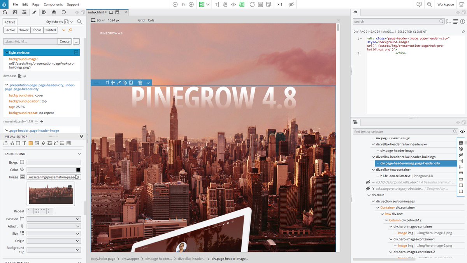This screenshot has width=467, height=263.
Task: Click the find text or selector field
Action: 405,132
